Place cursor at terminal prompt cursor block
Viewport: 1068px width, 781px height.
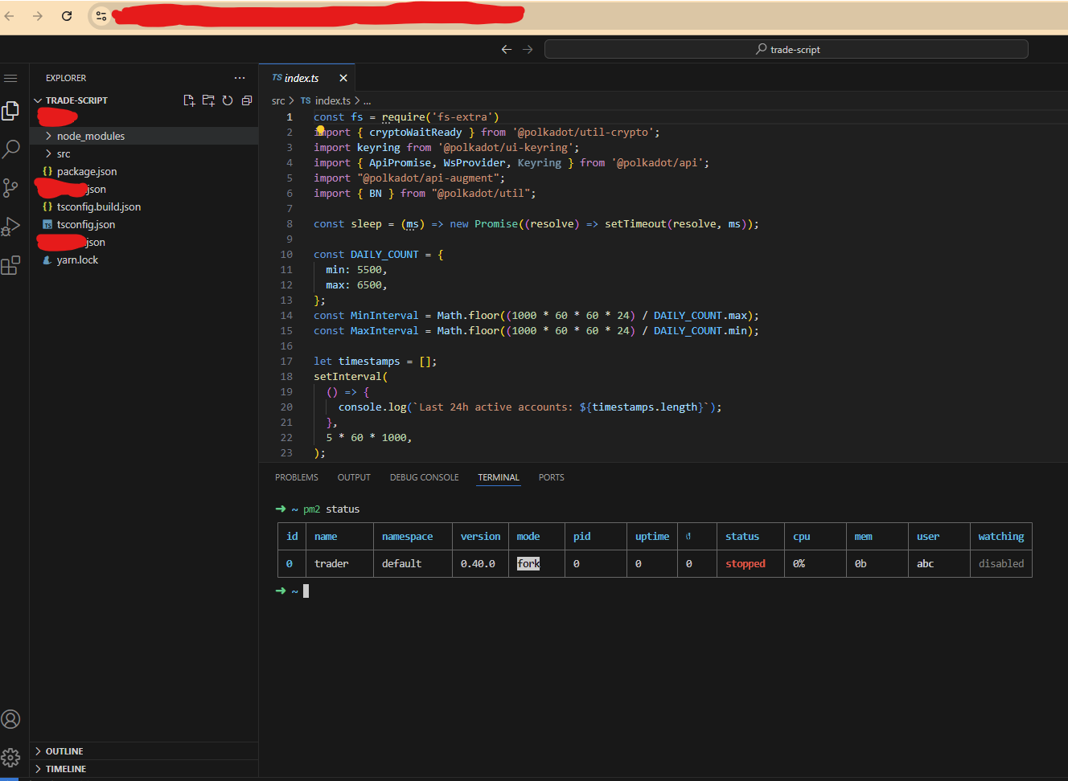[306, 591]
